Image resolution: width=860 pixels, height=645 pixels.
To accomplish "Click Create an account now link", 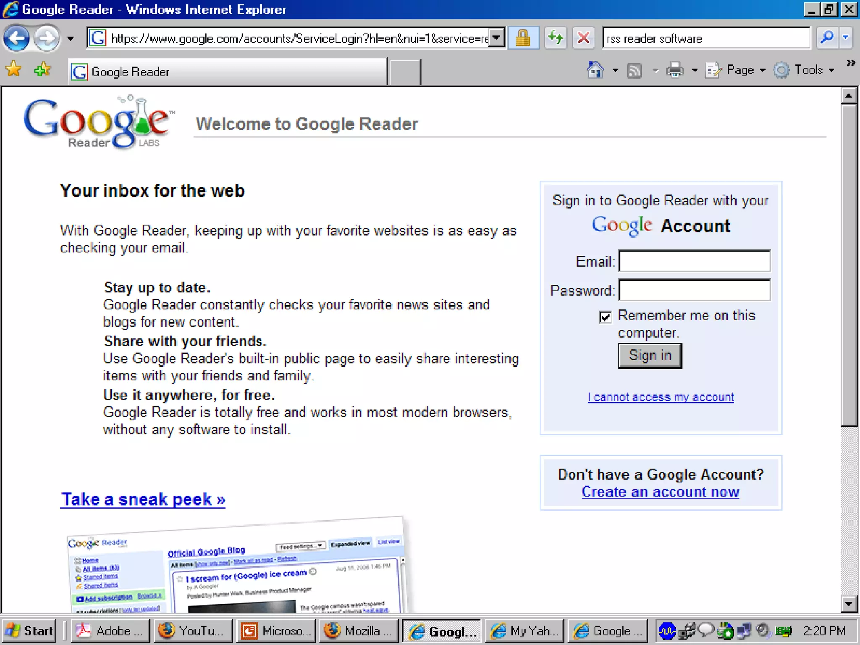I will 660,492.
